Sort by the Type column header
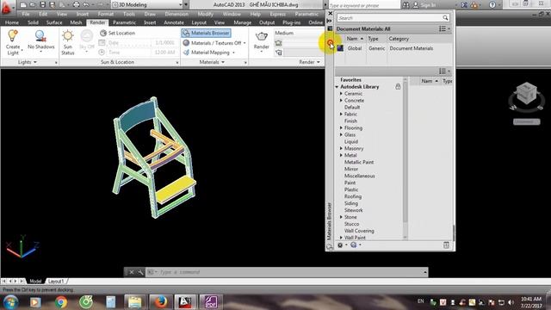The height and width of the screenshot is (310, 551). (x=373, y=39)
